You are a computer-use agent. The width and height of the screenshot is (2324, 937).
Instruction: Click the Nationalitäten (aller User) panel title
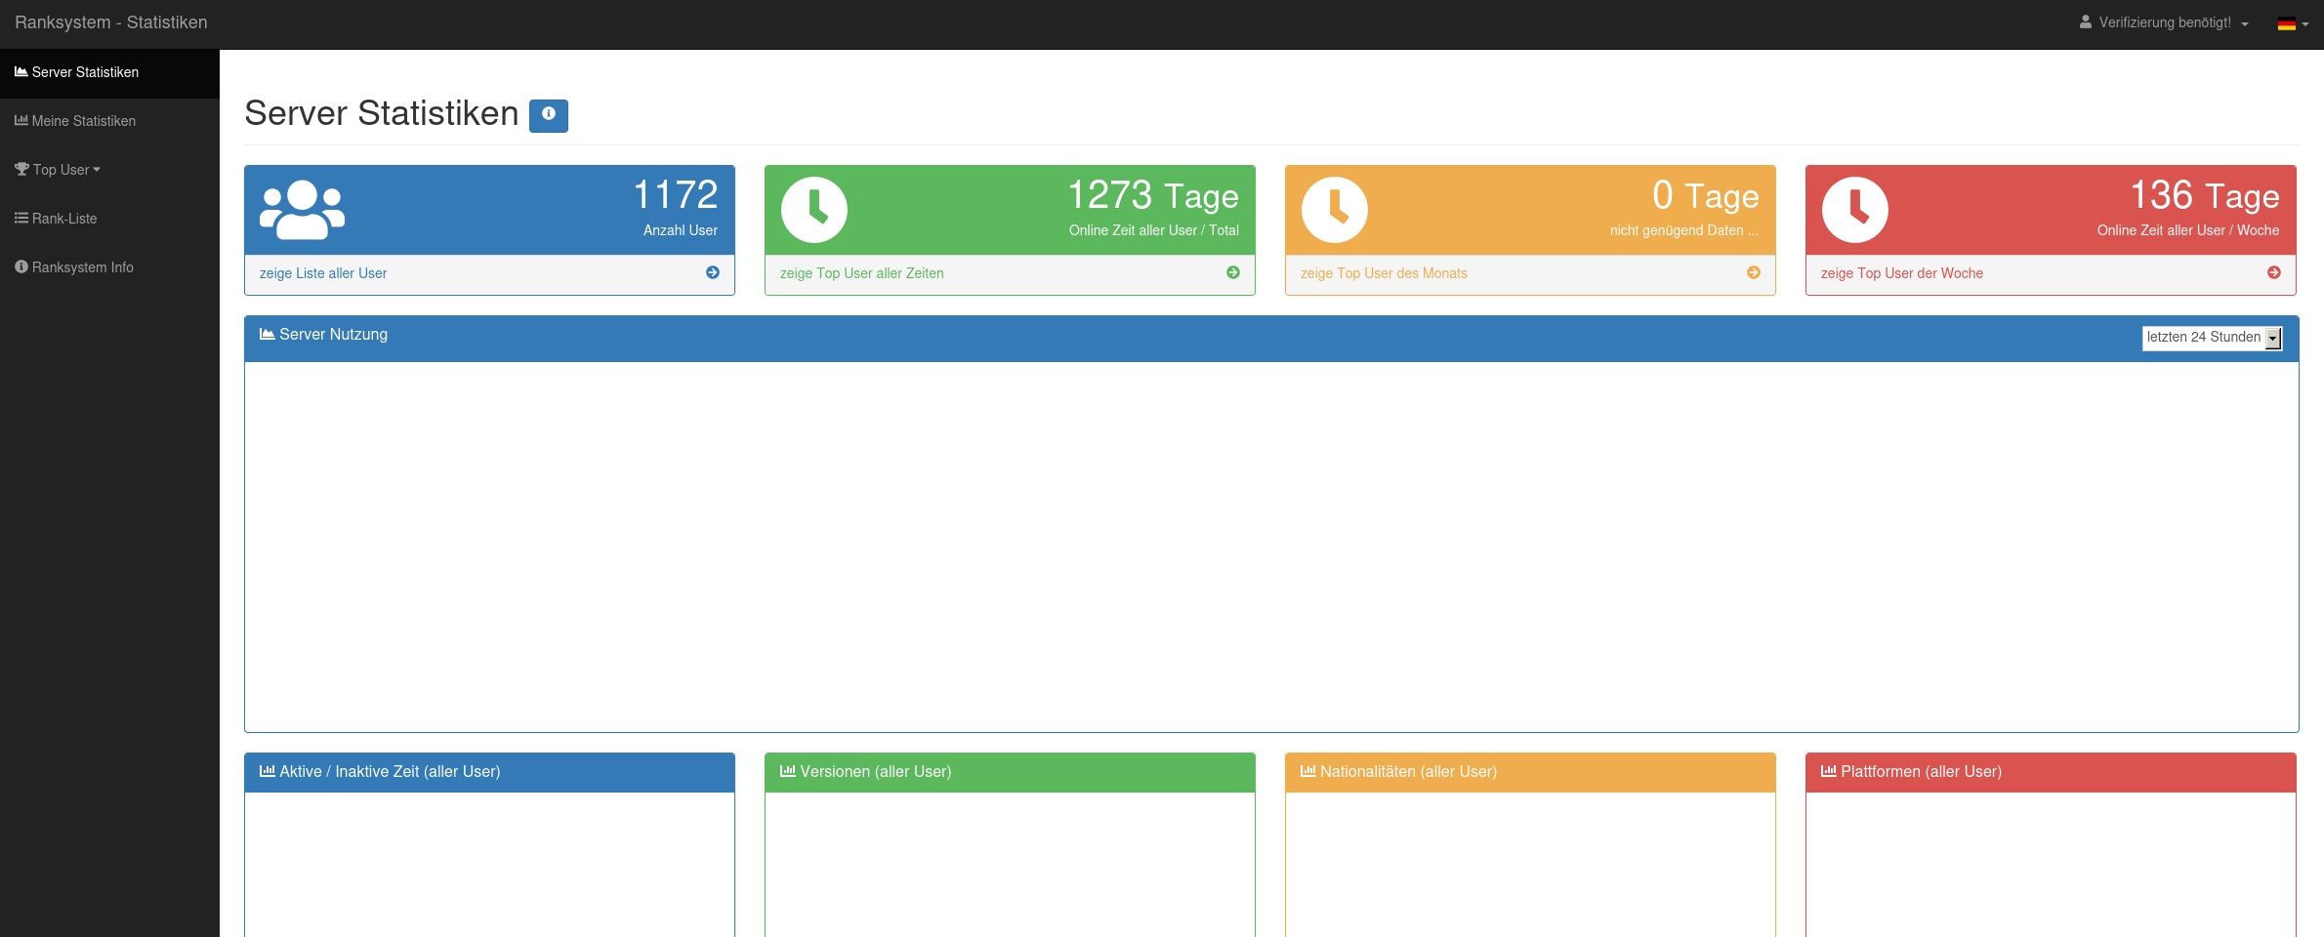click(x=1408, y=772)
